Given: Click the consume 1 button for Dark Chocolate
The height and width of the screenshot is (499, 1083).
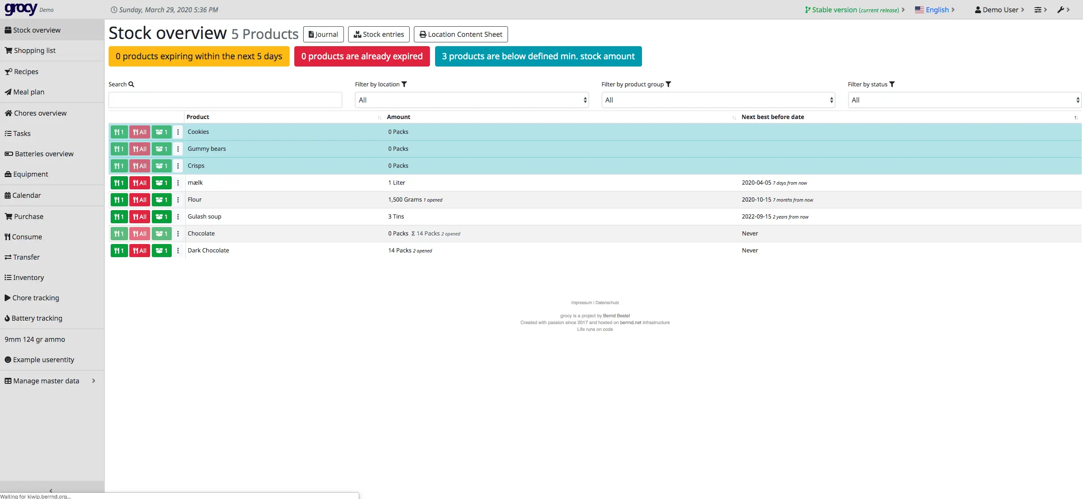Looking at the screenshot, I should click(x=119, y=251).
